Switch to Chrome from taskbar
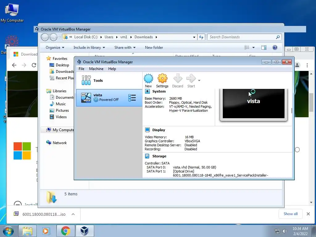316x237 pixels. coord(65,231)
